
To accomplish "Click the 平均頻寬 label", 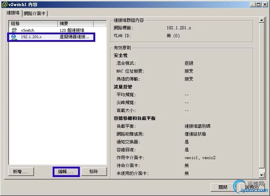I will pos(126,95).
